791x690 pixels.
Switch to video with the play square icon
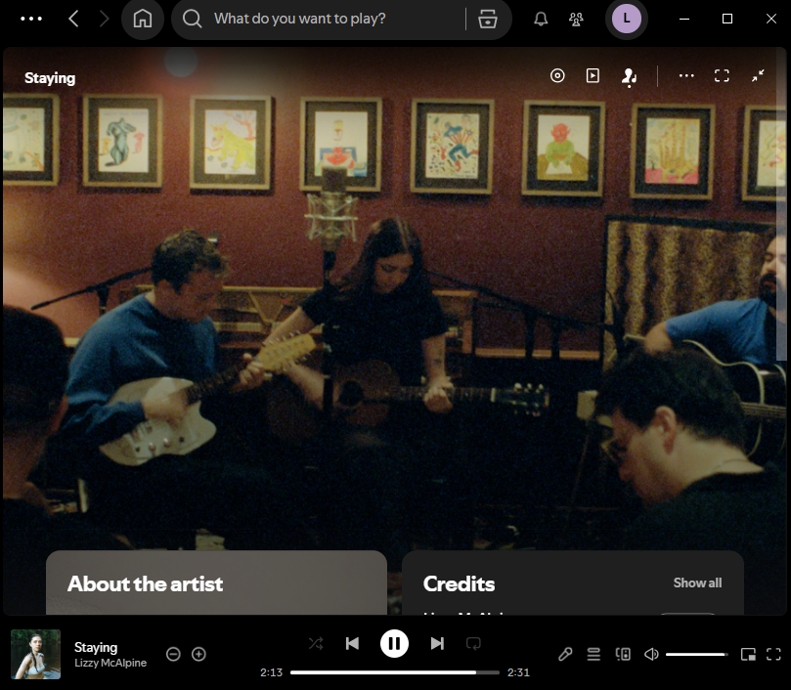click(593, 75)
